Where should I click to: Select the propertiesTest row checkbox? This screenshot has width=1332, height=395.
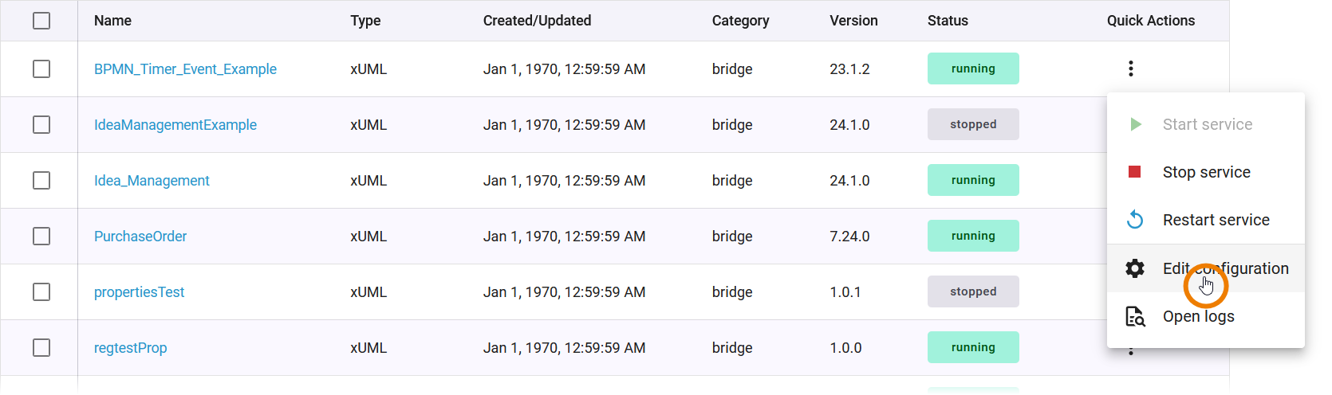click(41, 292)
